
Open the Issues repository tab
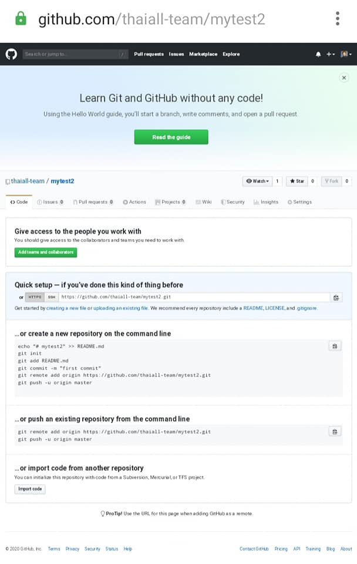click(x=50, y=202)
